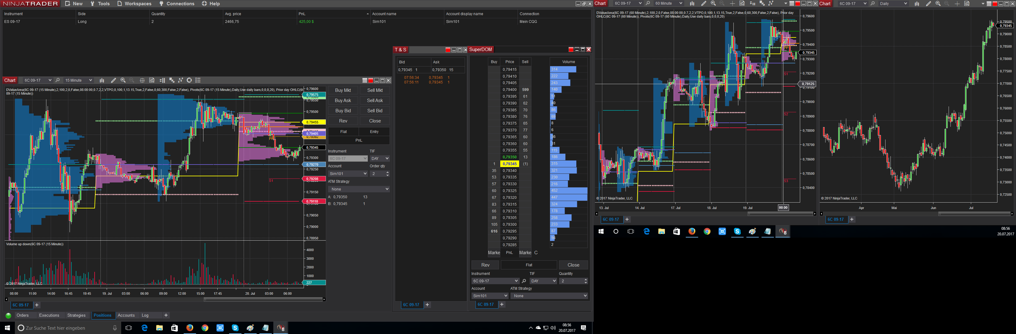Open bar type selector in Daily chart
The image size is (1016, 334).
(917, 3)
